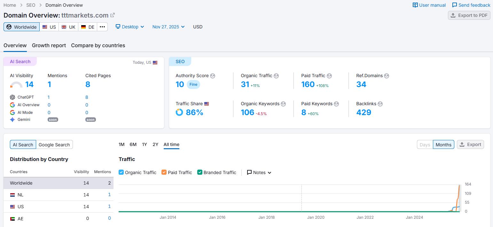Select Worldwide database button

coord(21,27)
